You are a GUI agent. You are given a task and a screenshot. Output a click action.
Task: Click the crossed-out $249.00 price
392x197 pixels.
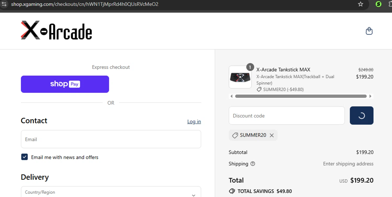tap(366, 70)
